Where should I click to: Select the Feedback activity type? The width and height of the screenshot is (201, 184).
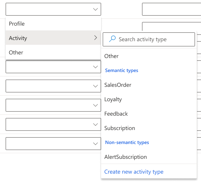click(149, 114)
